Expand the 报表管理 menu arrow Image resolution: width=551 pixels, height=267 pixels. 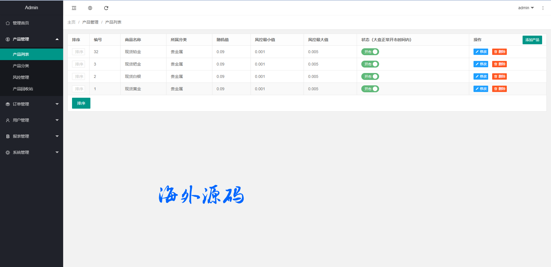tap(57, 136)
